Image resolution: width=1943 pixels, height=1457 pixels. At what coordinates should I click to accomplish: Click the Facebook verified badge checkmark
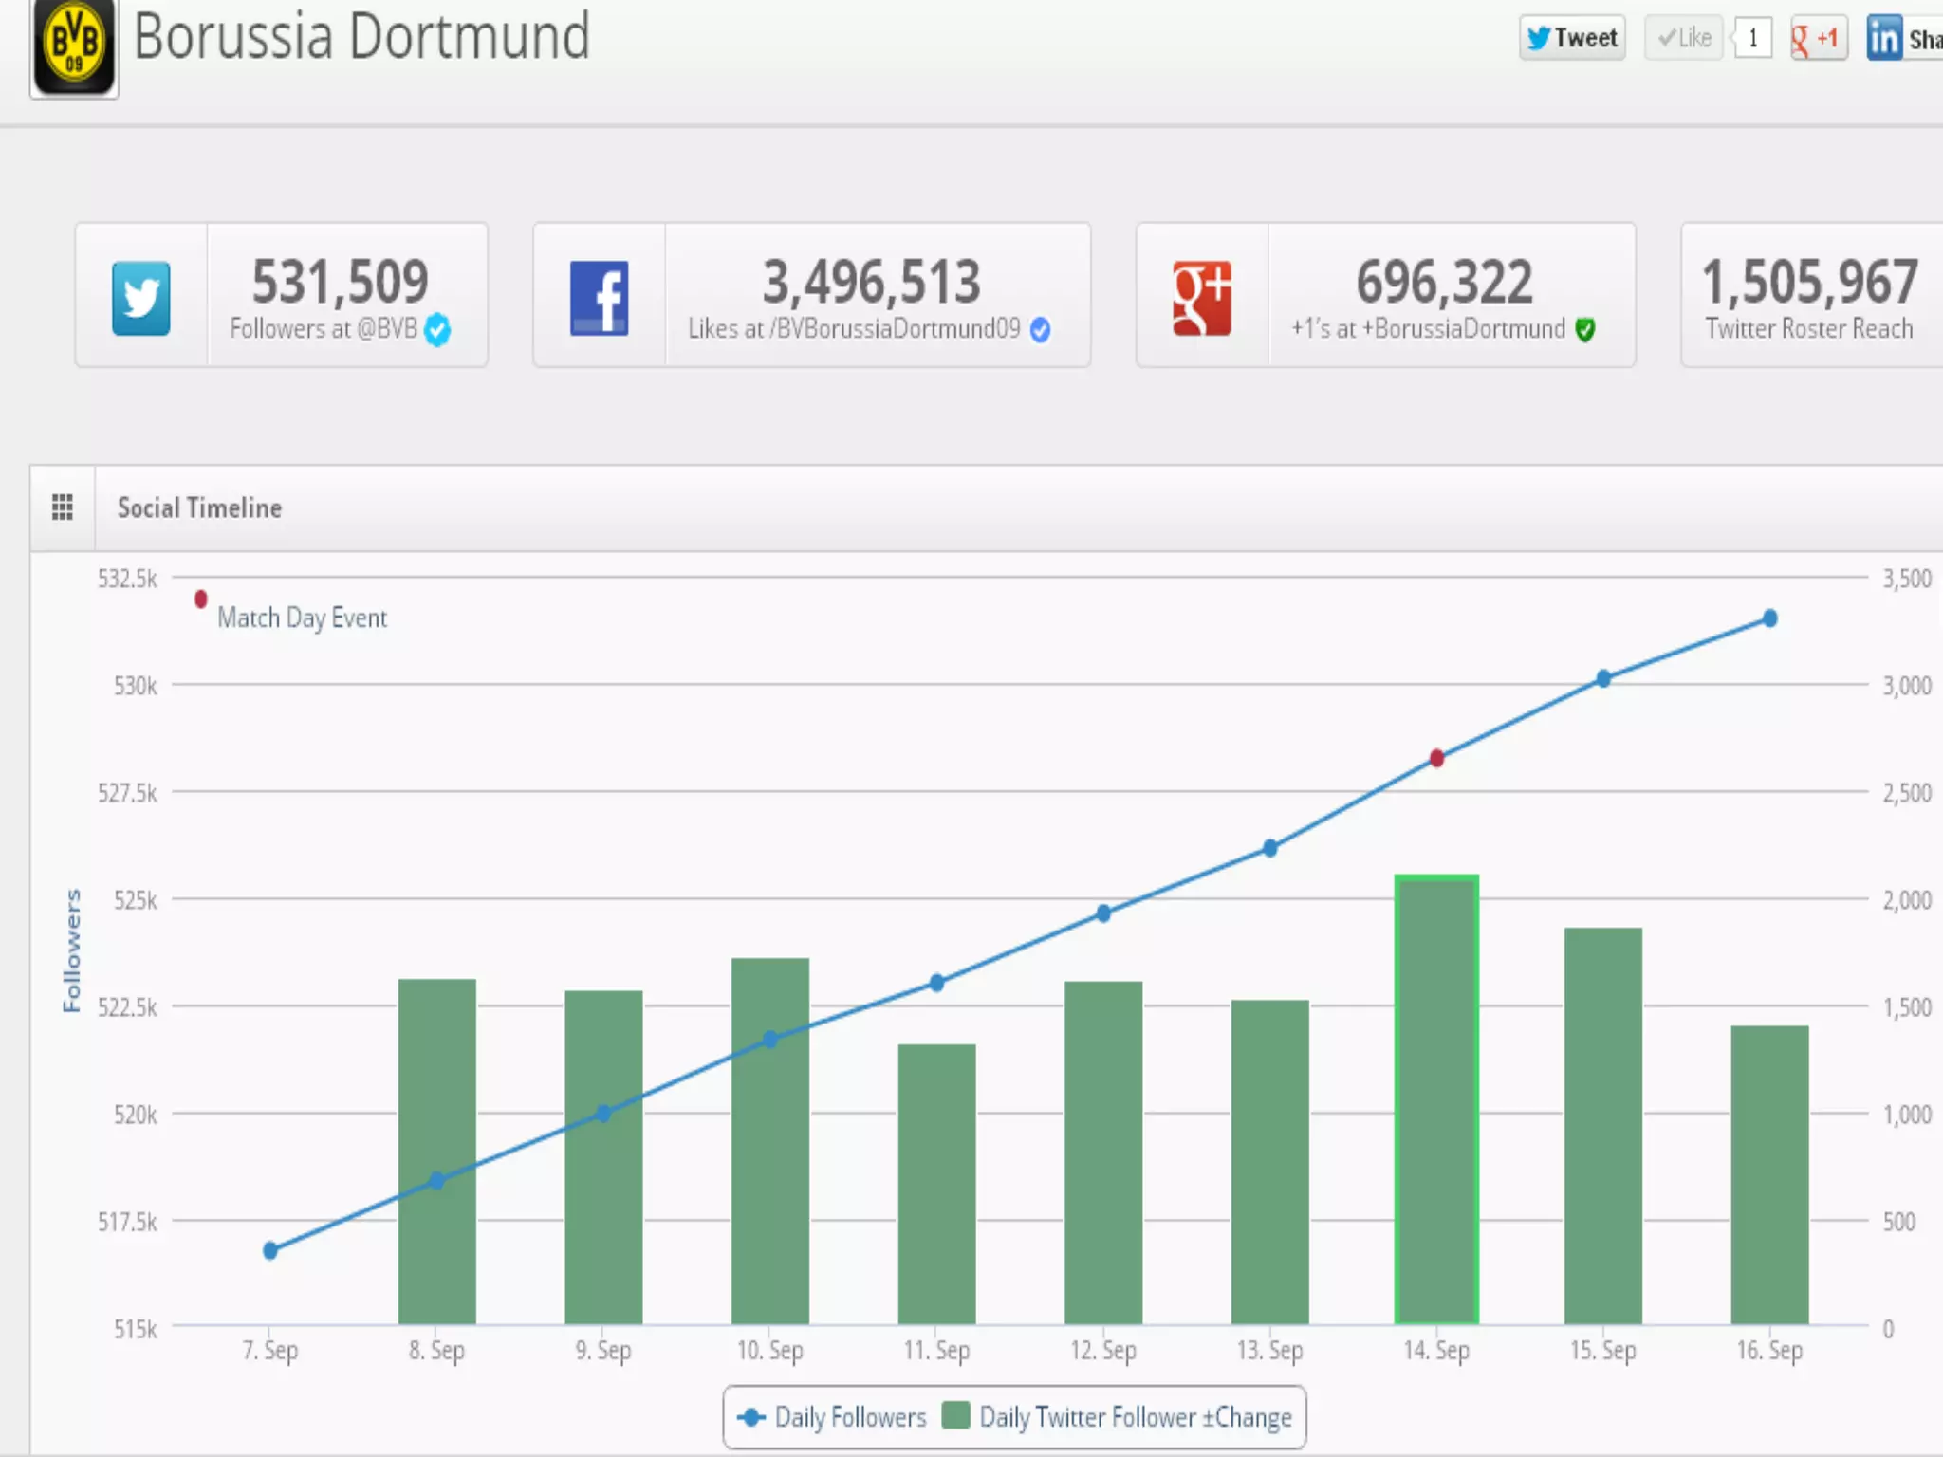tap(1041, 329)
